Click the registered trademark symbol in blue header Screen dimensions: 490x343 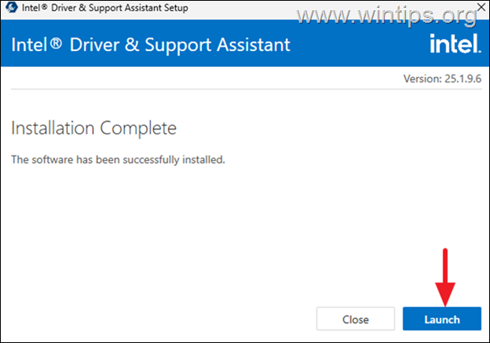56,42
